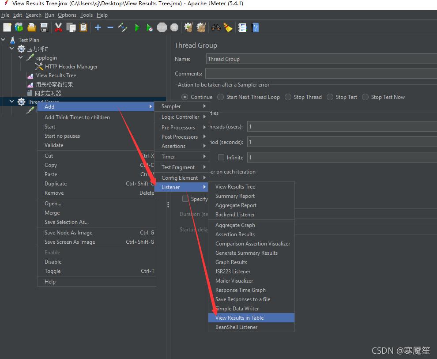Open the Run menu
The image size is (437, 359).
click(49, 15)
